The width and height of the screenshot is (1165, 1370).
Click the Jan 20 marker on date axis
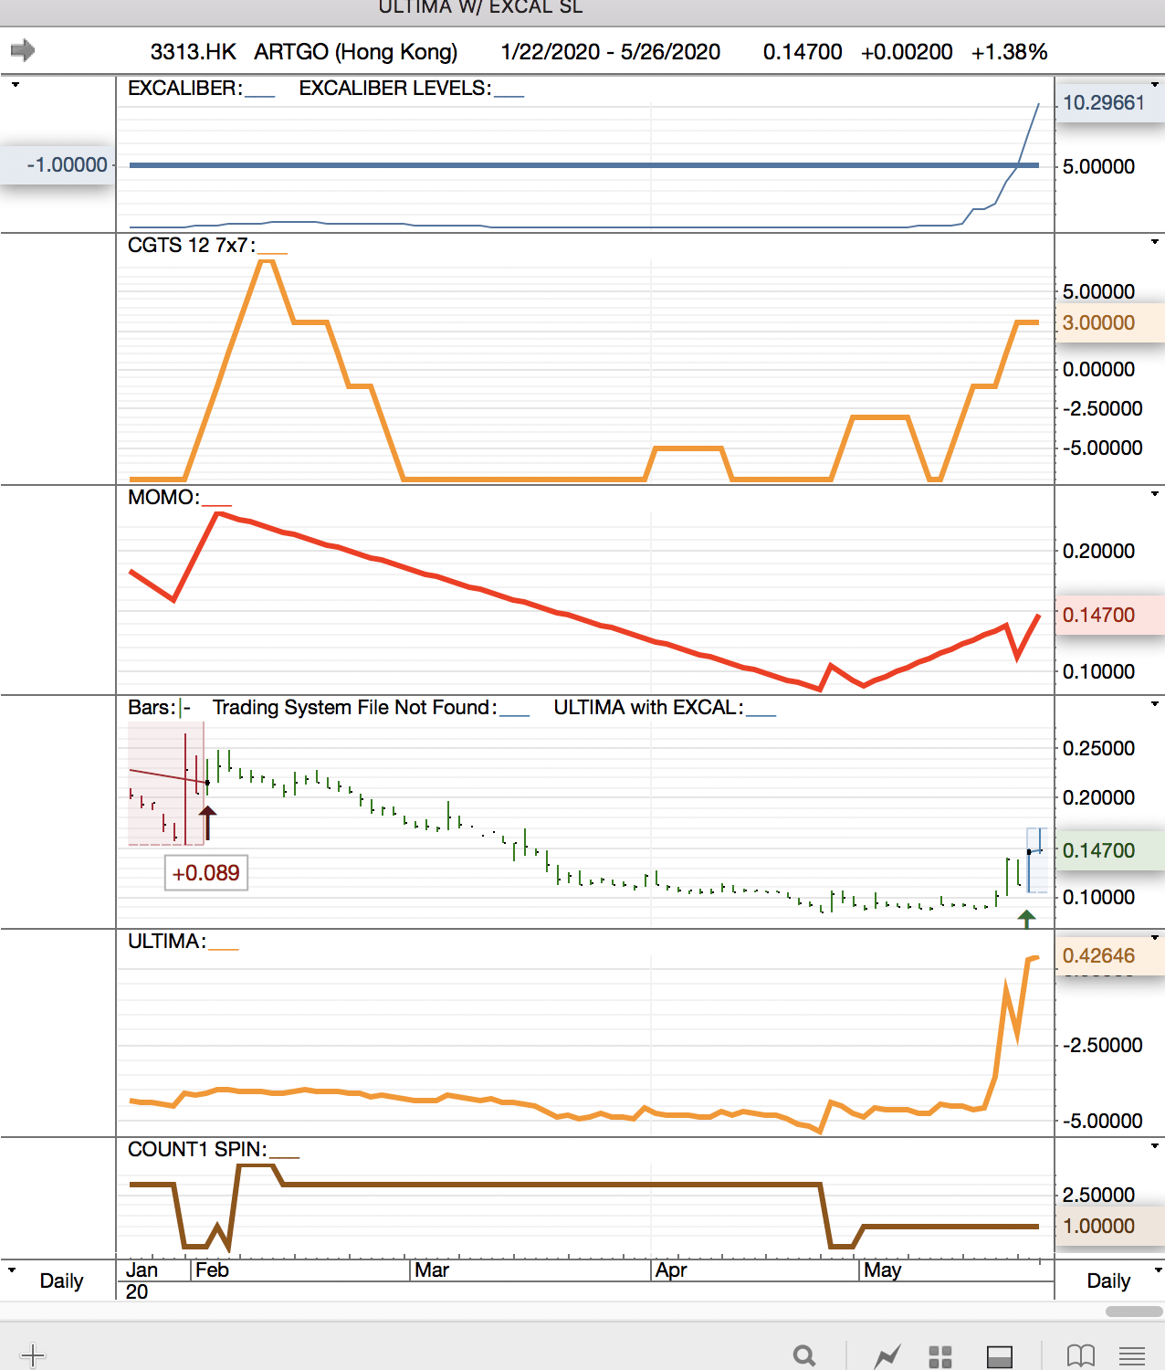point(142,1280)
